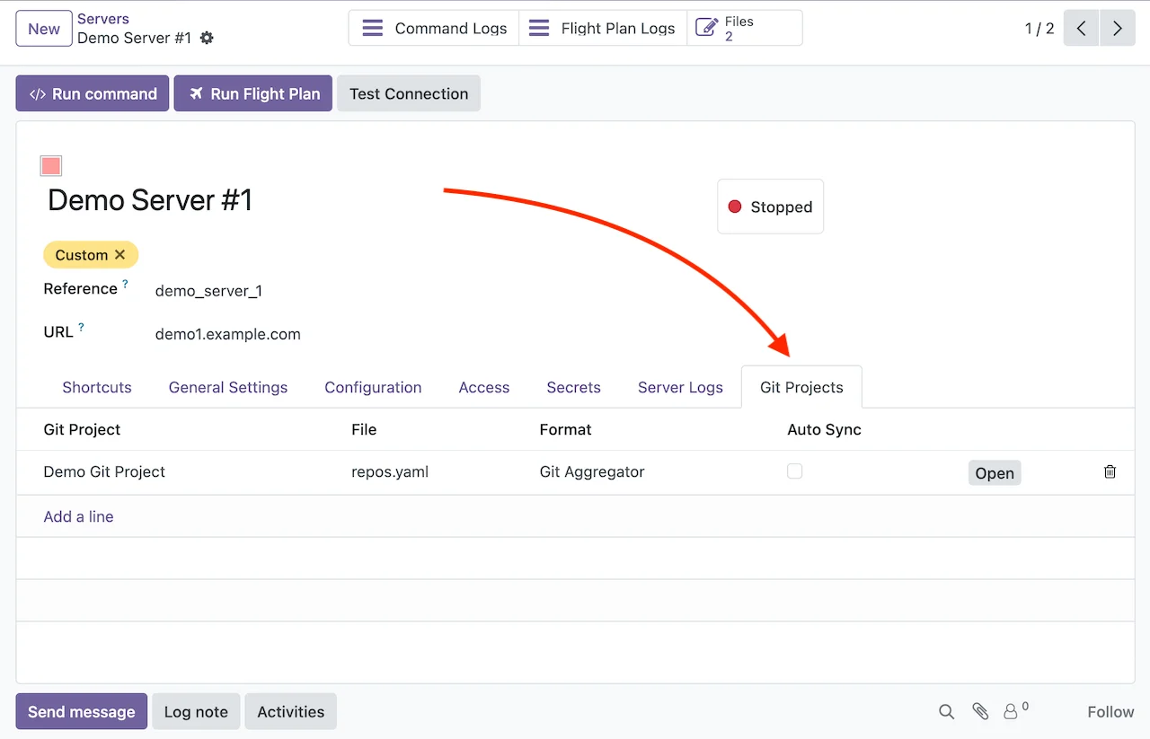
Task: Click the URL field value demo1.example.com
Action: coord(228,335)
